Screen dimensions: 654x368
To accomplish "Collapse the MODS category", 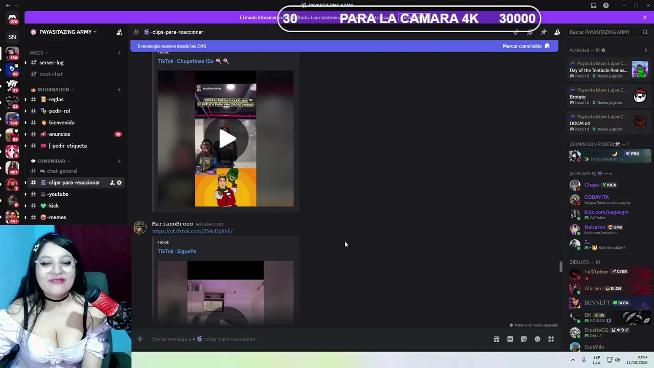I will tap(39, 53).
